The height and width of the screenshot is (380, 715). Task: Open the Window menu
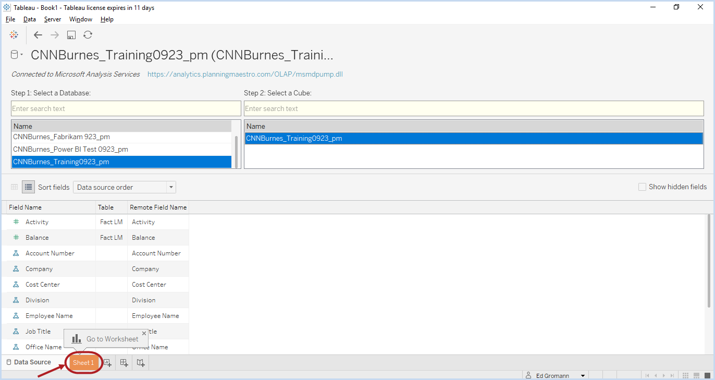coord(81,19)
